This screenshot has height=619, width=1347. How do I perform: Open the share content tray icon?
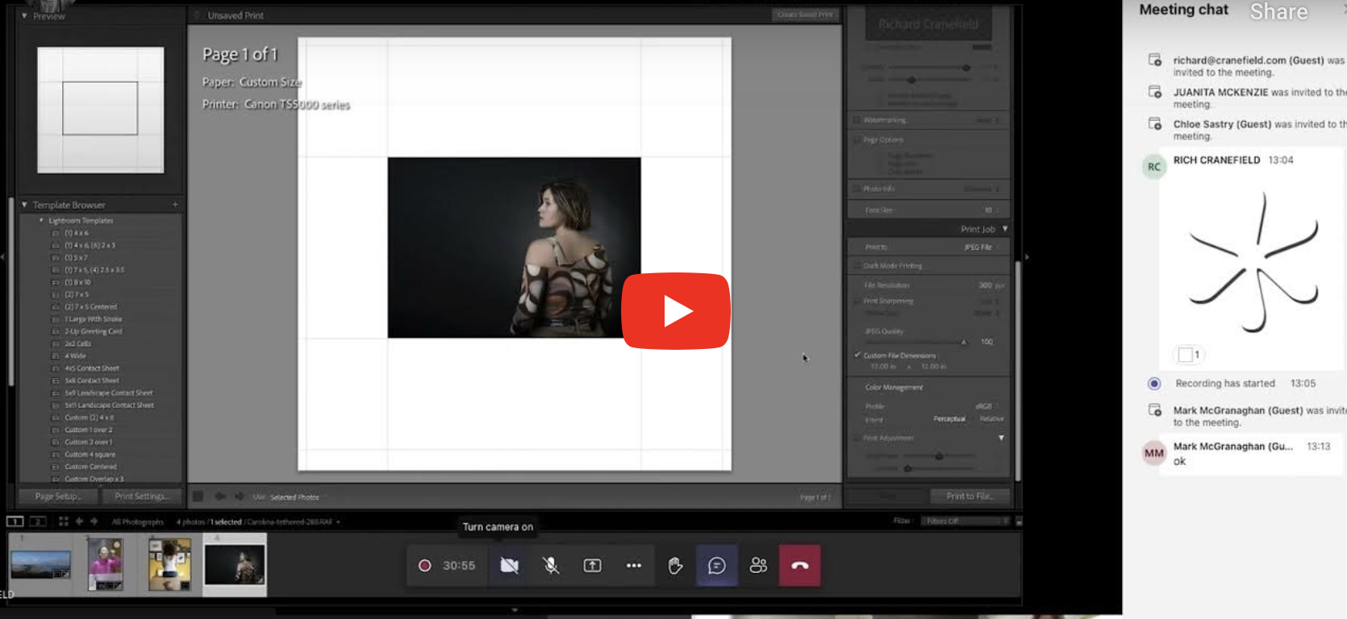click(x=592, y=566)
